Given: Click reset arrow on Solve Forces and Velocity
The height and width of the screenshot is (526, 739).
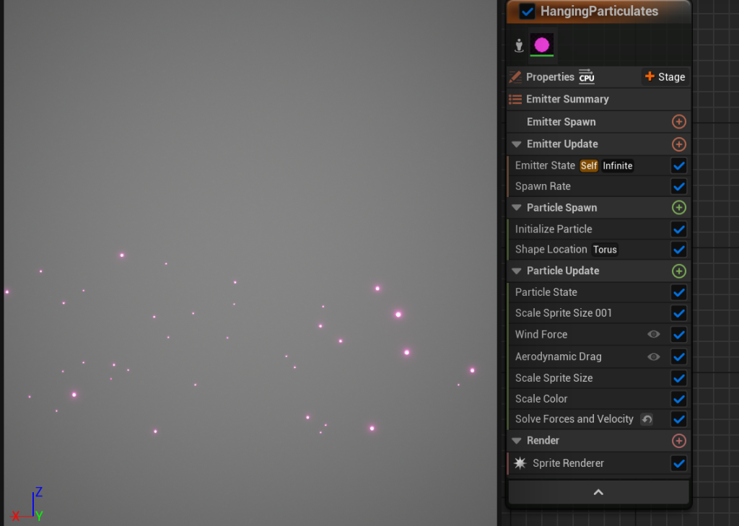Looking at the screenshot, I should [647, 419].
